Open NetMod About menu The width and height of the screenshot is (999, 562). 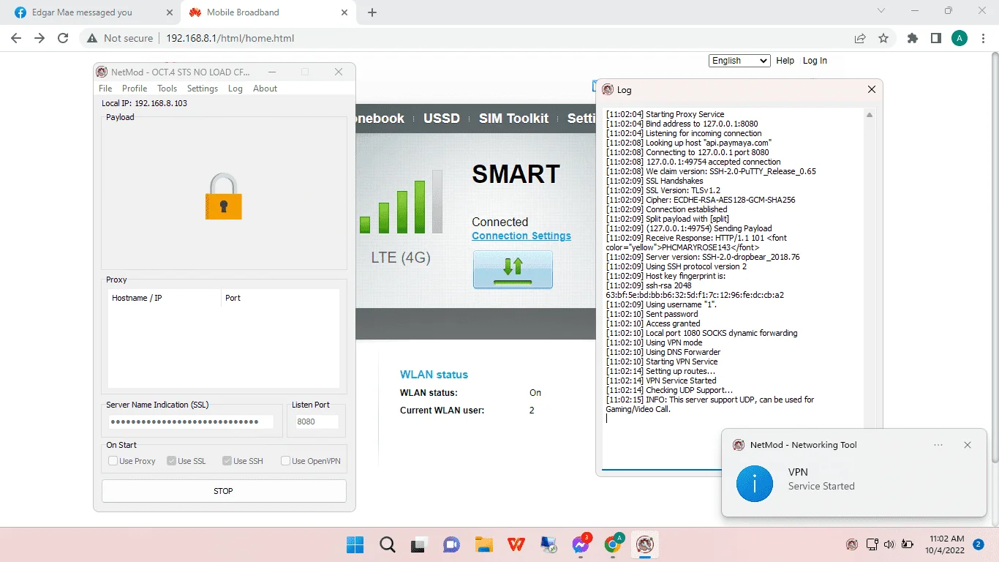coord(265,89)
